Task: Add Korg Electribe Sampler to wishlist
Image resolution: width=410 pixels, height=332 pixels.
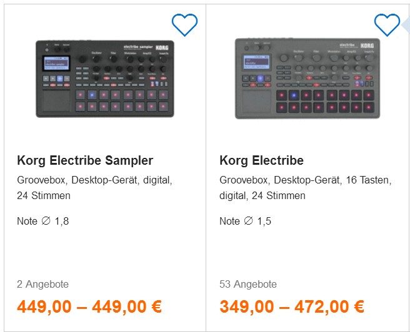Action: point(184,25)
